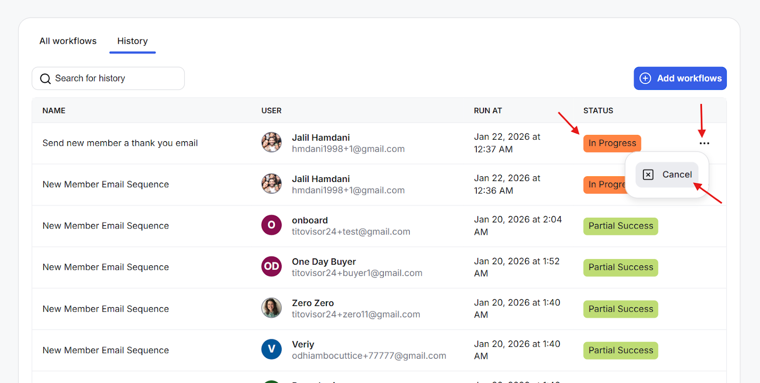The image size is (760, 383).
Task: Focus the Search for history field
Action: [108, 78]
